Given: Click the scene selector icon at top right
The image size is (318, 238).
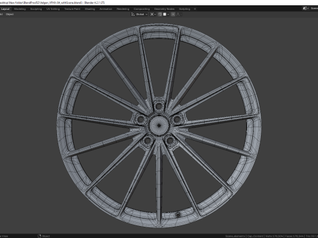Looking at the screenshot, I should coord(305,9).
